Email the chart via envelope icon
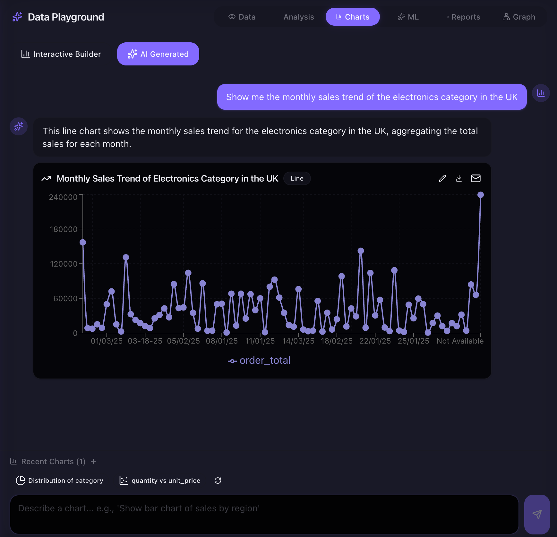Viewport: 557px width, 537px height. [476, 178]
